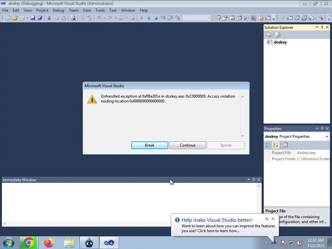Open the doskey Project Properties object dropdown
Viewport: 332px width, 249px height.
click(x=327, y=136)
